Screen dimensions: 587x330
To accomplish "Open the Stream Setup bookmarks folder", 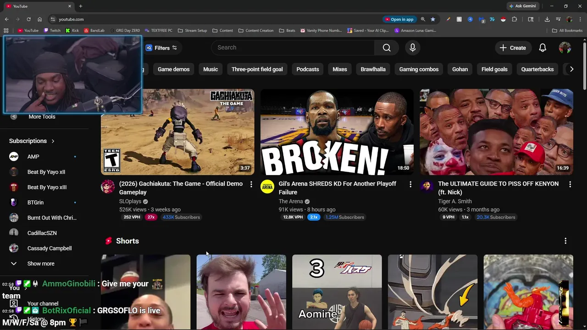I will point(193,31).
